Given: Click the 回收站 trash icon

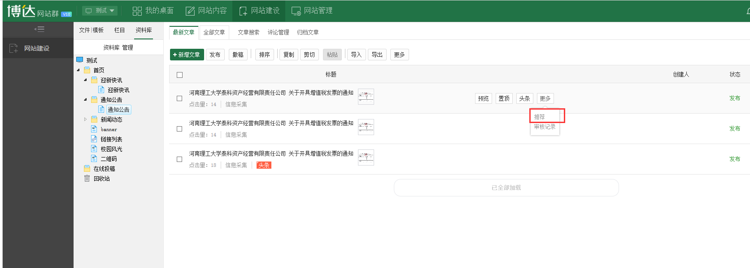Looking at the screenshot, I should [x=87, y=179].
